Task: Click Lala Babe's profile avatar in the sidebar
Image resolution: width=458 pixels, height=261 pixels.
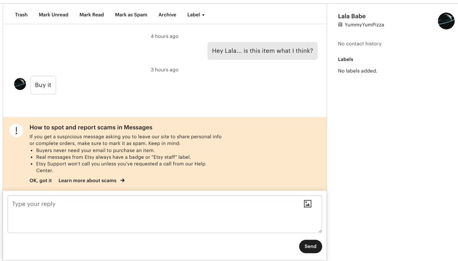Action: [x=446, y=21]
